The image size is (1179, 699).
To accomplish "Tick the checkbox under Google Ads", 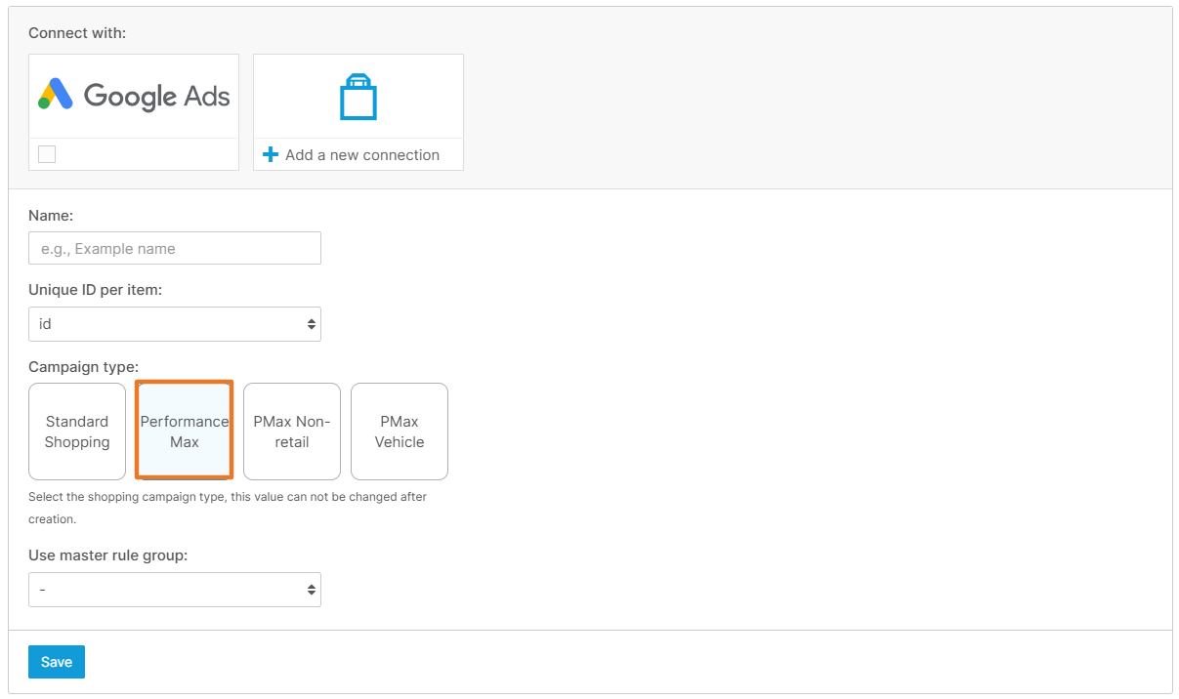I will point(47,154).
